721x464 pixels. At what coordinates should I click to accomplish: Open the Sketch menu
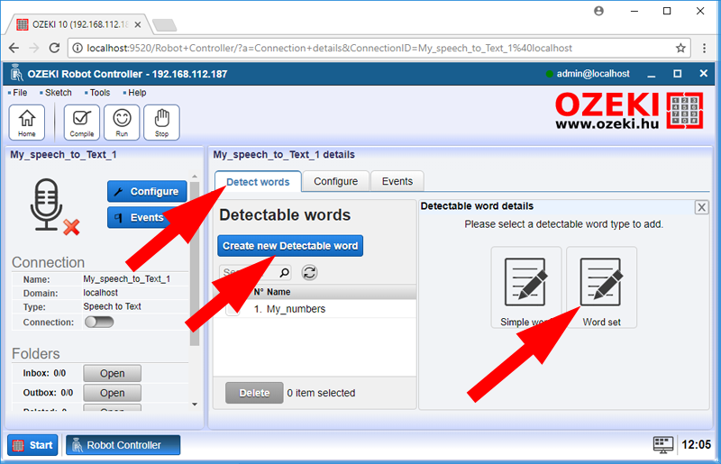(x=58, y=93)
